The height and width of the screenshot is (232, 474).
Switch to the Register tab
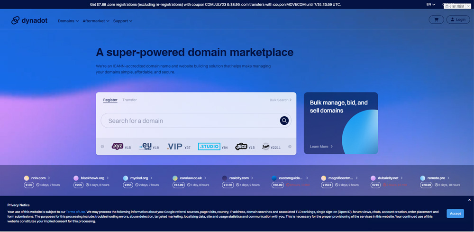click(x=110, y=100)
